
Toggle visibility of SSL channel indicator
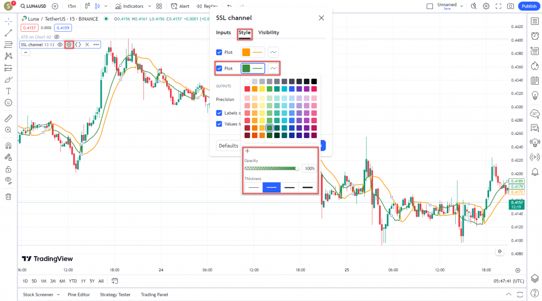pos(60,44)
